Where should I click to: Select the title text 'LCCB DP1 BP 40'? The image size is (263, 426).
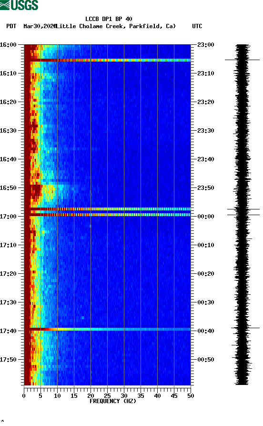point(109,19)
